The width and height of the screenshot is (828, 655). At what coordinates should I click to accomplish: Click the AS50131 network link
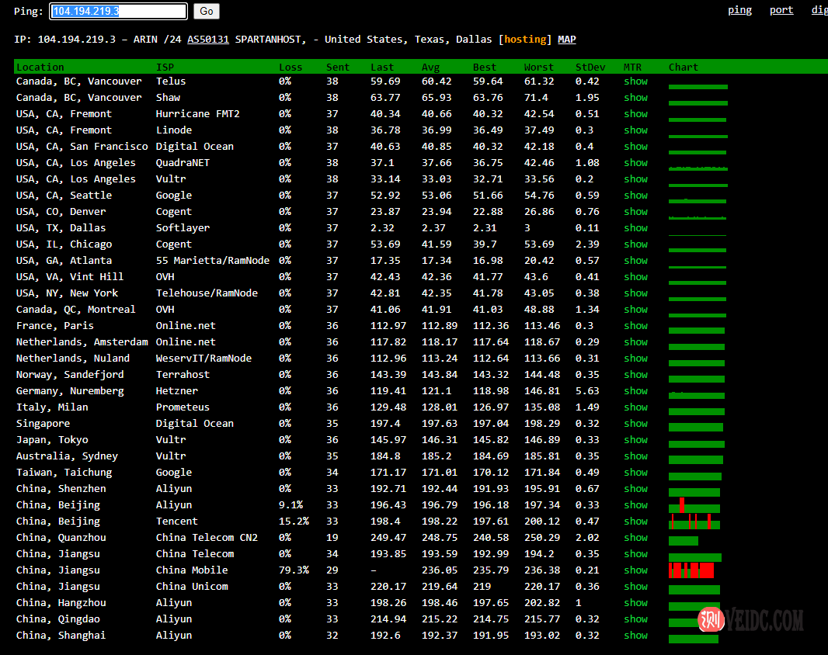(208, 39)
